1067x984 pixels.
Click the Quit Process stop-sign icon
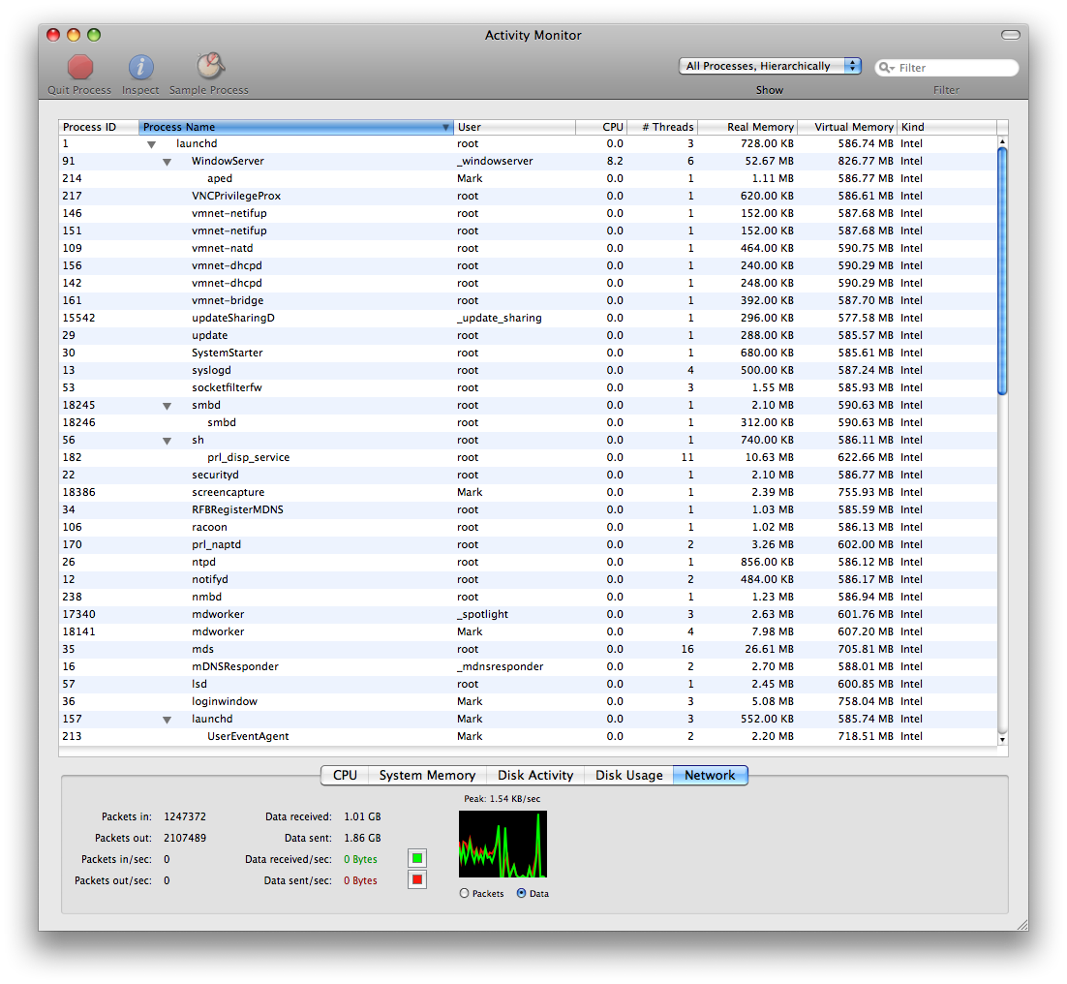tap(79, 68)
